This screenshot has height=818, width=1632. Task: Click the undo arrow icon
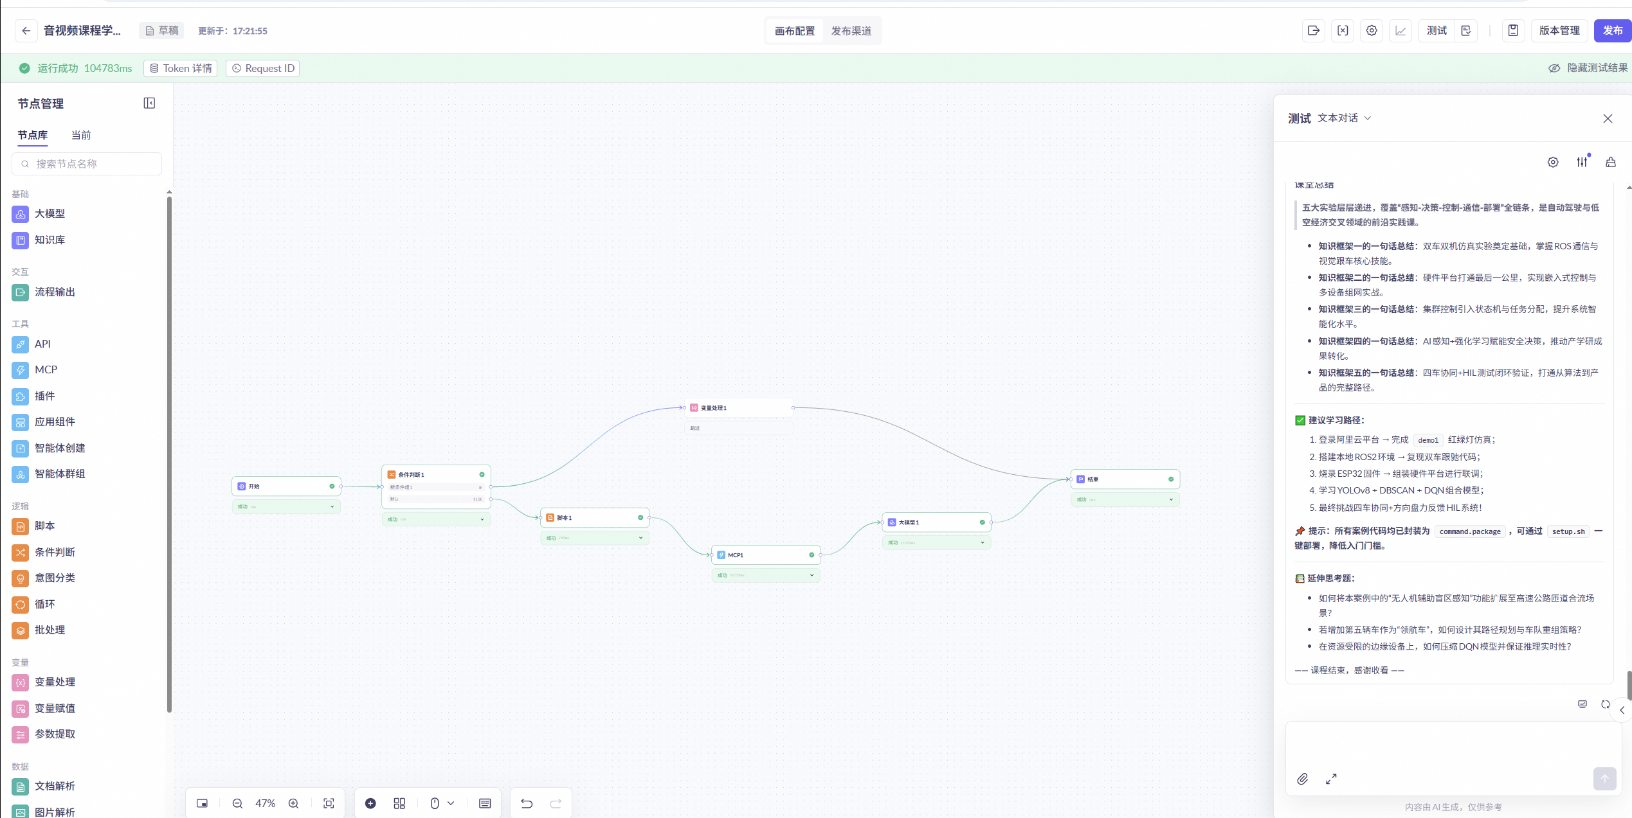tap(527, 803)
